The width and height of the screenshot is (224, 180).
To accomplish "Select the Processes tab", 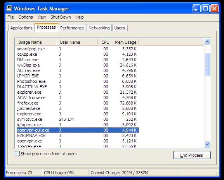I will pyautogui.click(x=46, y=27).
